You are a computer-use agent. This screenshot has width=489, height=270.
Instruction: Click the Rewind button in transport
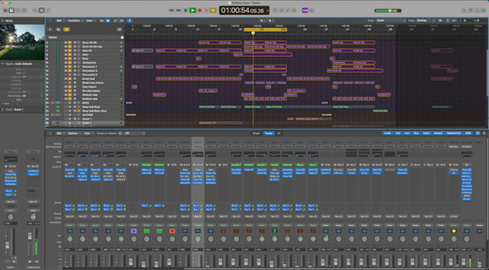171,10
